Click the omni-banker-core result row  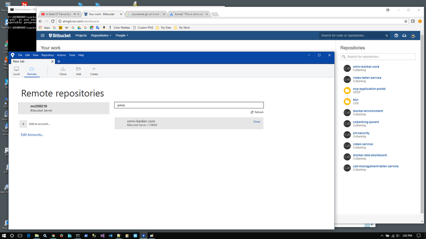[189, 123]
